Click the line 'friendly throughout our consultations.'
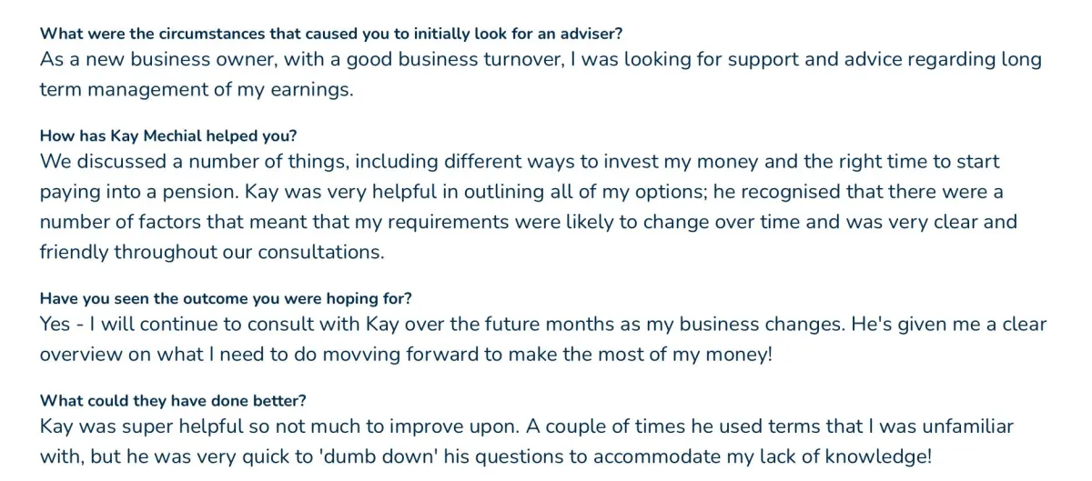 pos(212,252)
